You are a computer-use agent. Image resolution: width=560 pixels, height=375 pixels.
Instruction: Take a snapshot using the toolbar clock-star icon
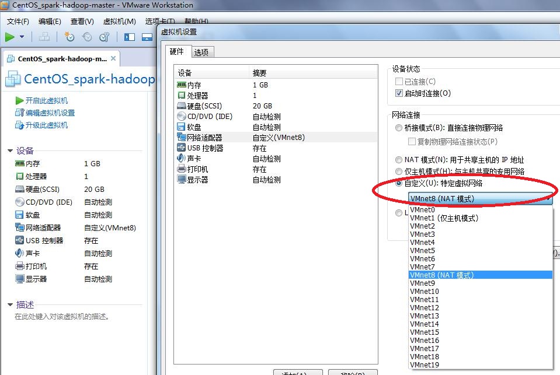69,37
